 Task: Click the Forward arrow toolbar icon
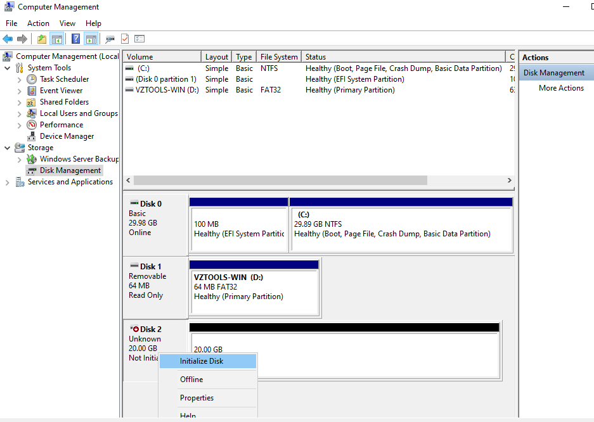coord(22,39)
